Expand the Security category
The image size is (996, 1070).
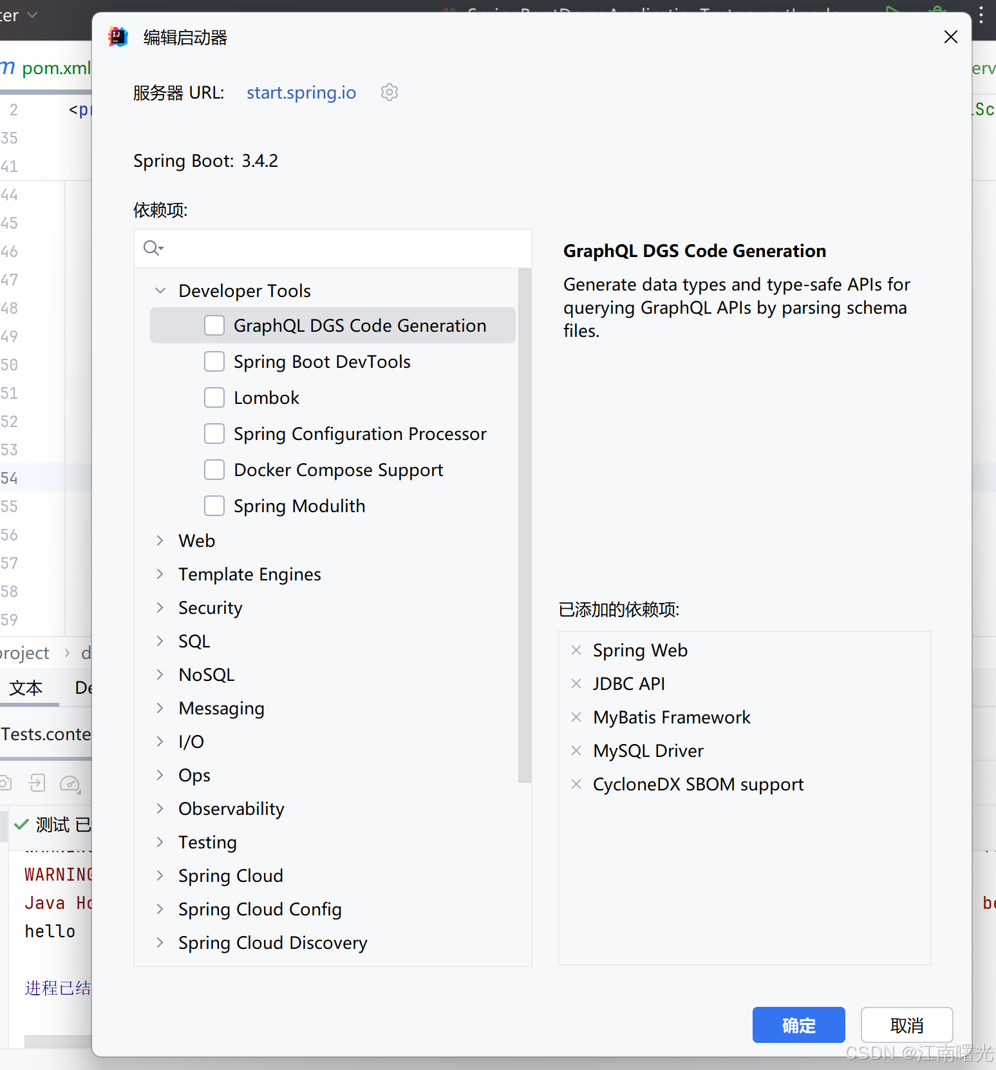(160, 607)
